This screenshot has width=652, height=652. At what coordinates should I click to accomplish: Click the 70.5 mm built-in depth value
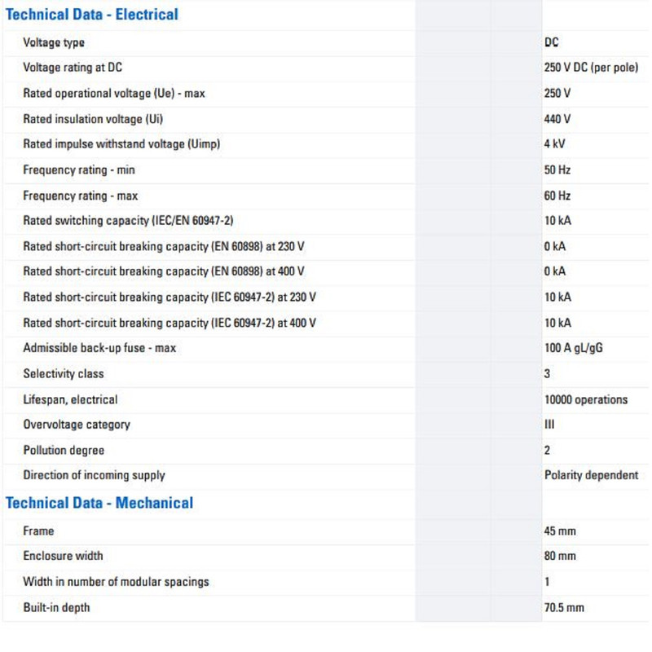pyautogui.click(x=564, y=607)
